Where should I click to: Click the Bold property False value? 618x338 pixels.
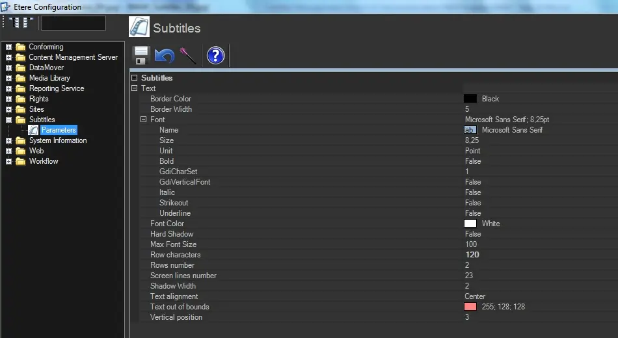click(x=473, y=161)
